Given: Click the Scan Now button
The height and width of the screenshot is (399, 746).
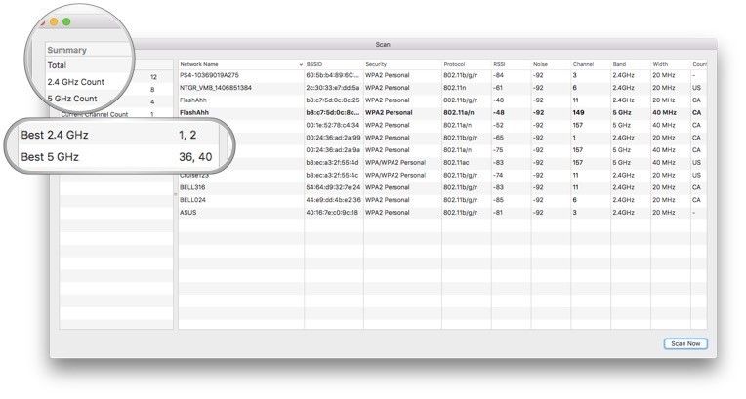Looking at the screenshot, I should 684,343.
